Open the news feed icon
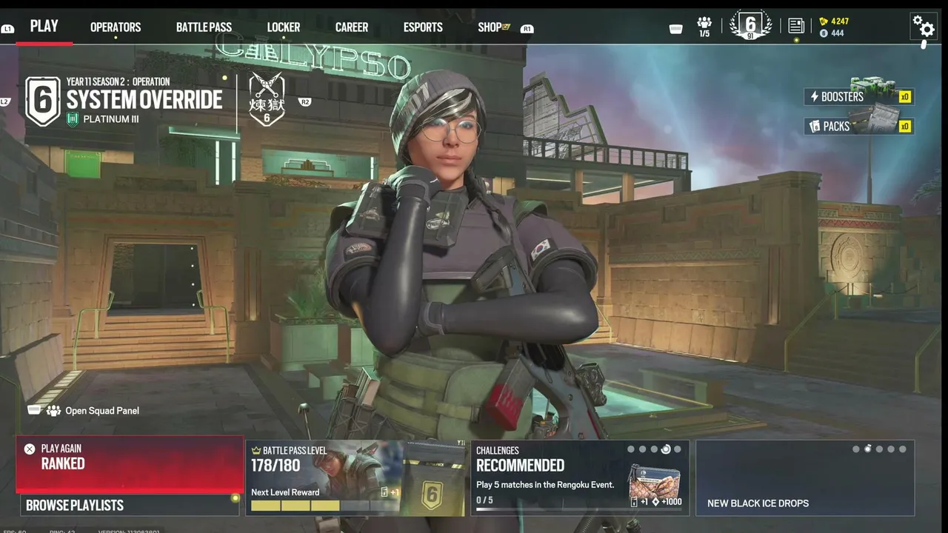The width and height of the screenshot is (948, 533). click(x=796, y=26)
